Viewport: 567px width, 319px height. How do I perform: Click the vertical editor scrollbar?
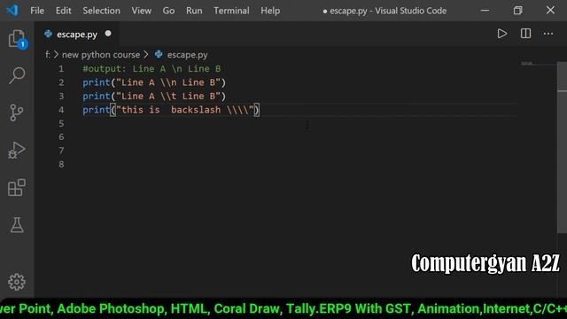562,148
